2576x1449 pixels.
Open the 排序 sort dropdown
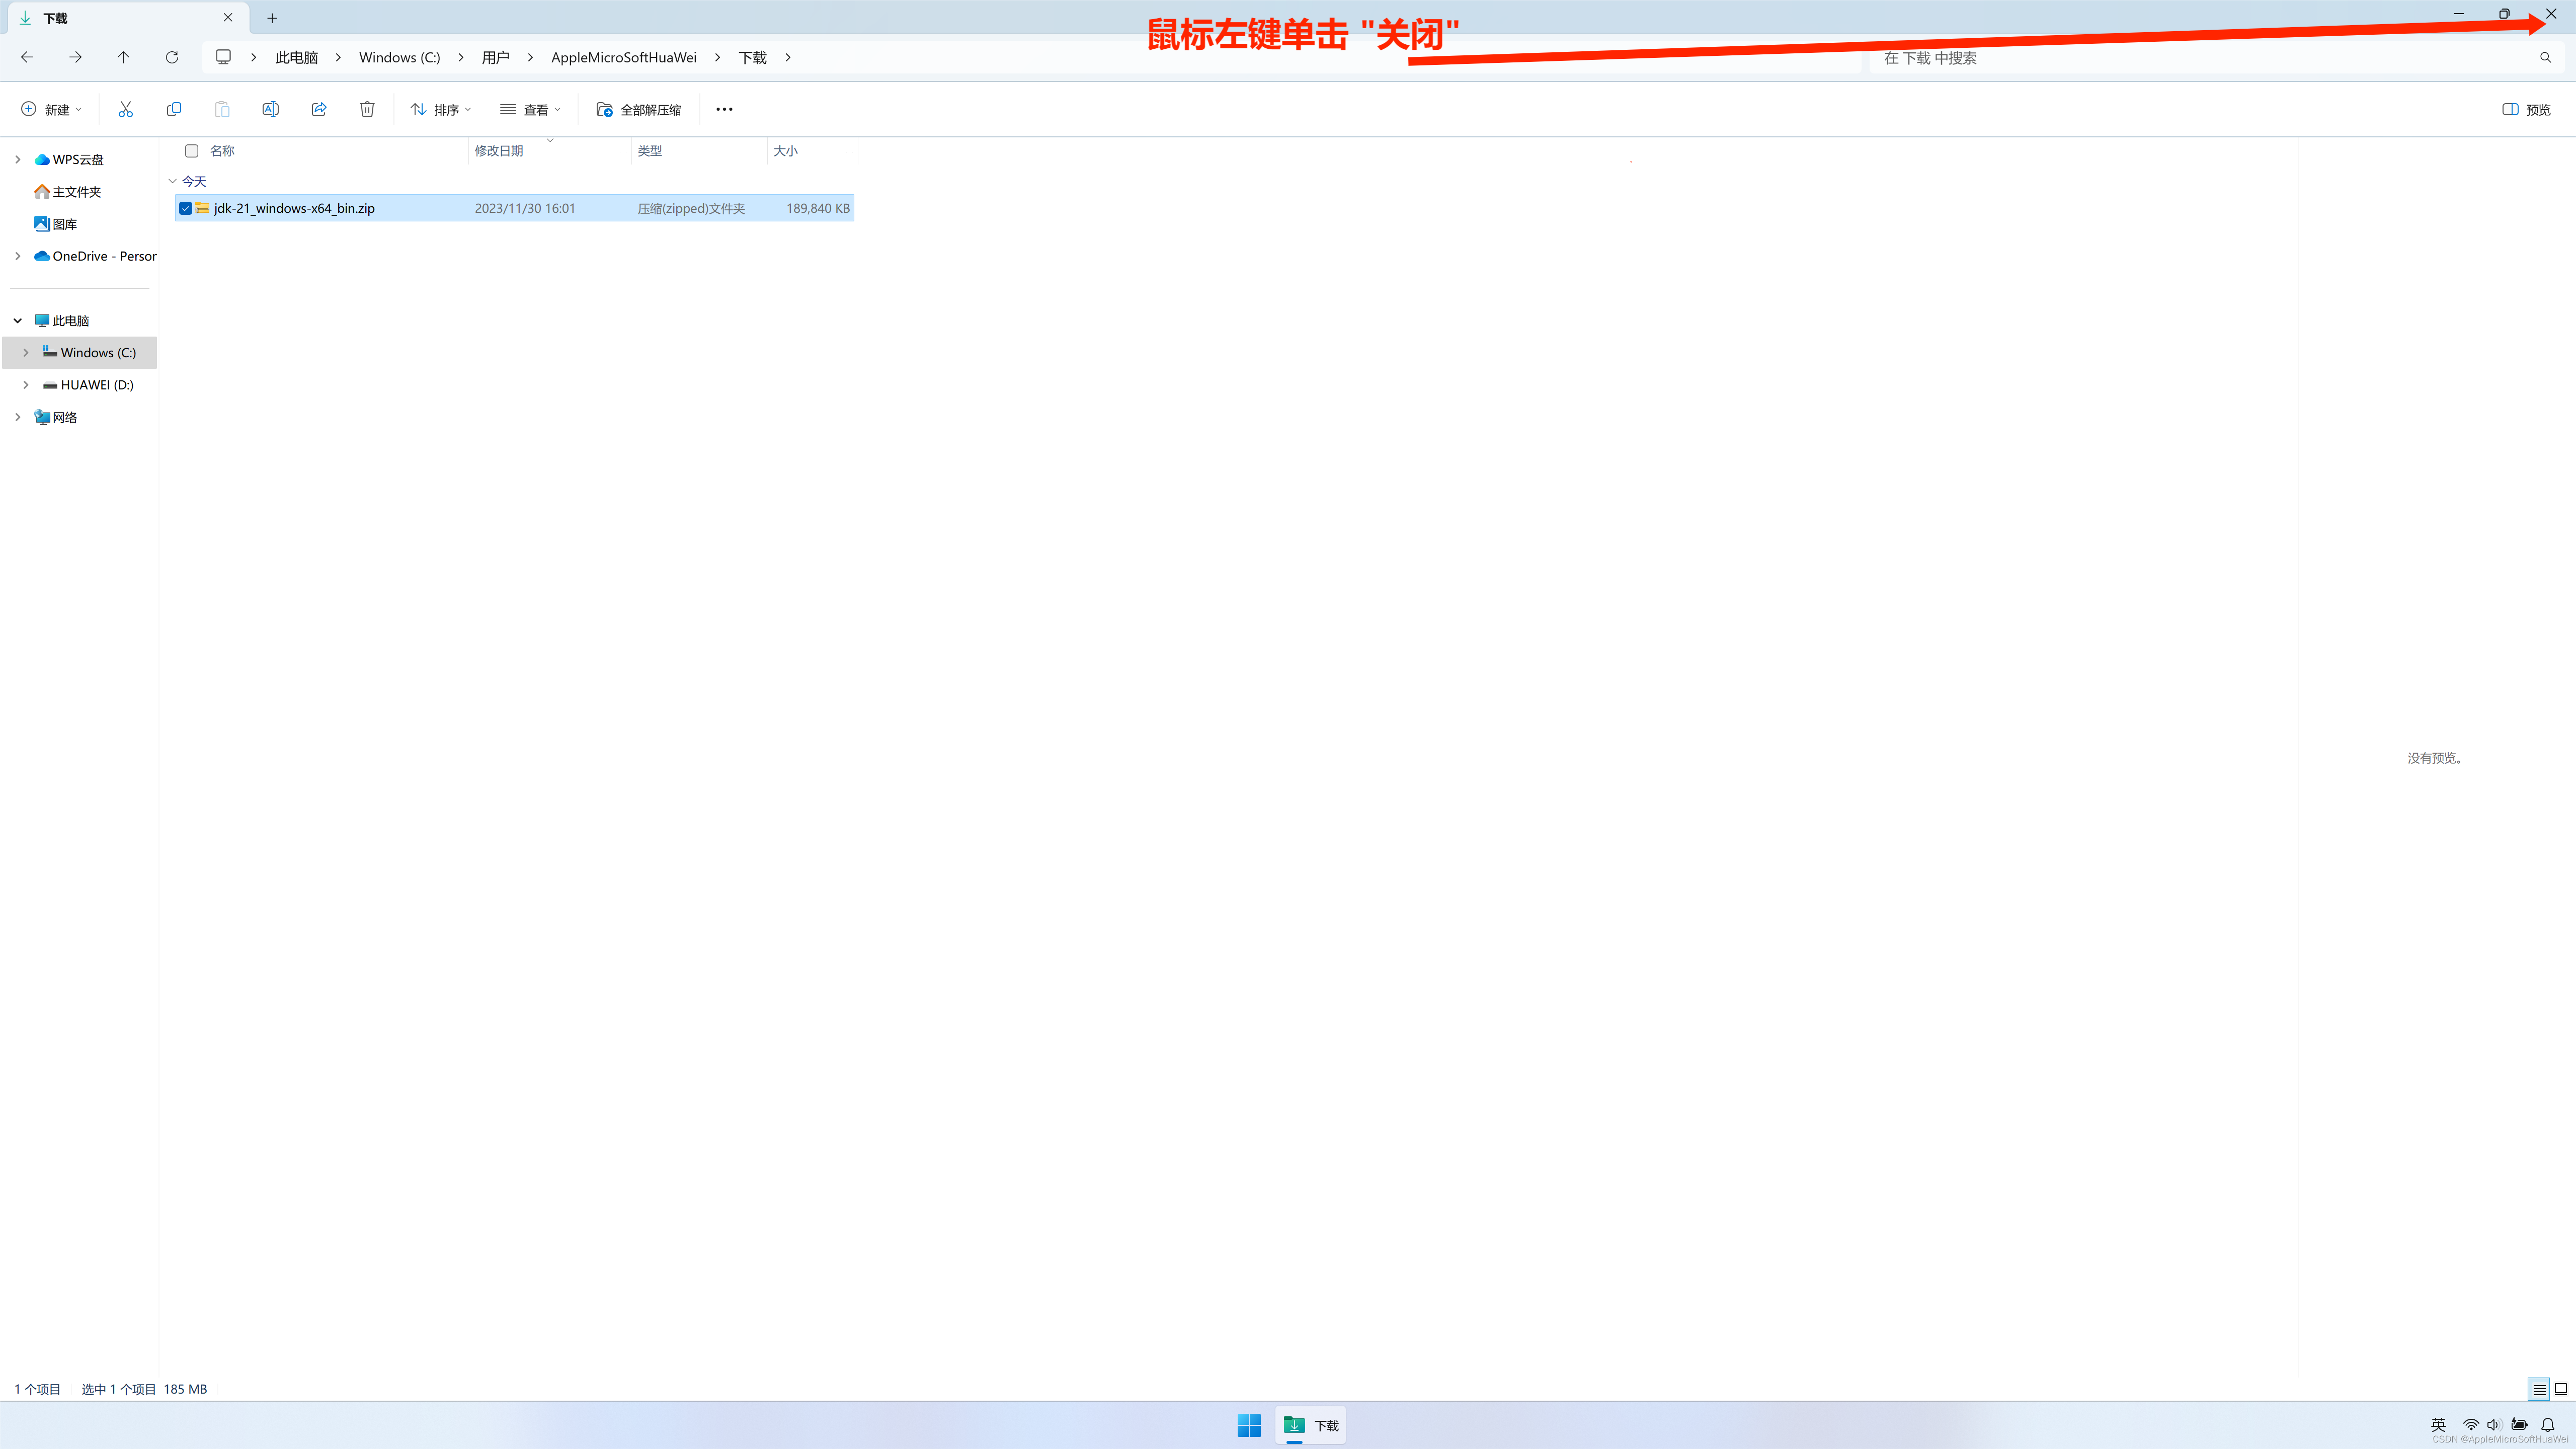[440, 109]
